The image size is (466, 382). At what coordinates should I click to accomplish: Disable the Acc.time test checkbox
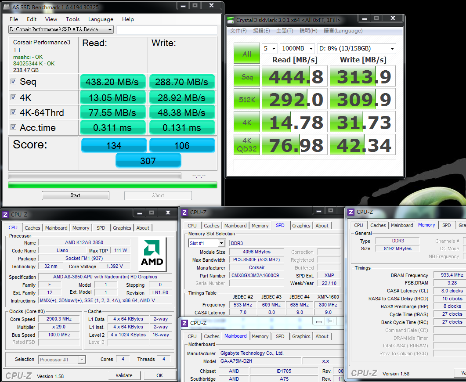[x=14, y=128]
